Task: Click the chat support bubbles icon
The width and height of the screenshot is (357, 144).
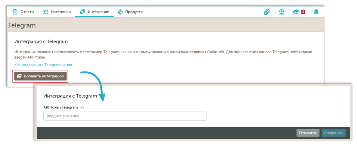Action: point(267,12)
